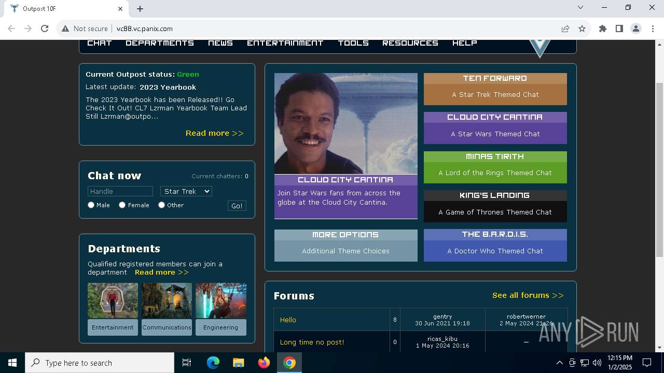Open the CHAT navigation menu

[100, 43]
